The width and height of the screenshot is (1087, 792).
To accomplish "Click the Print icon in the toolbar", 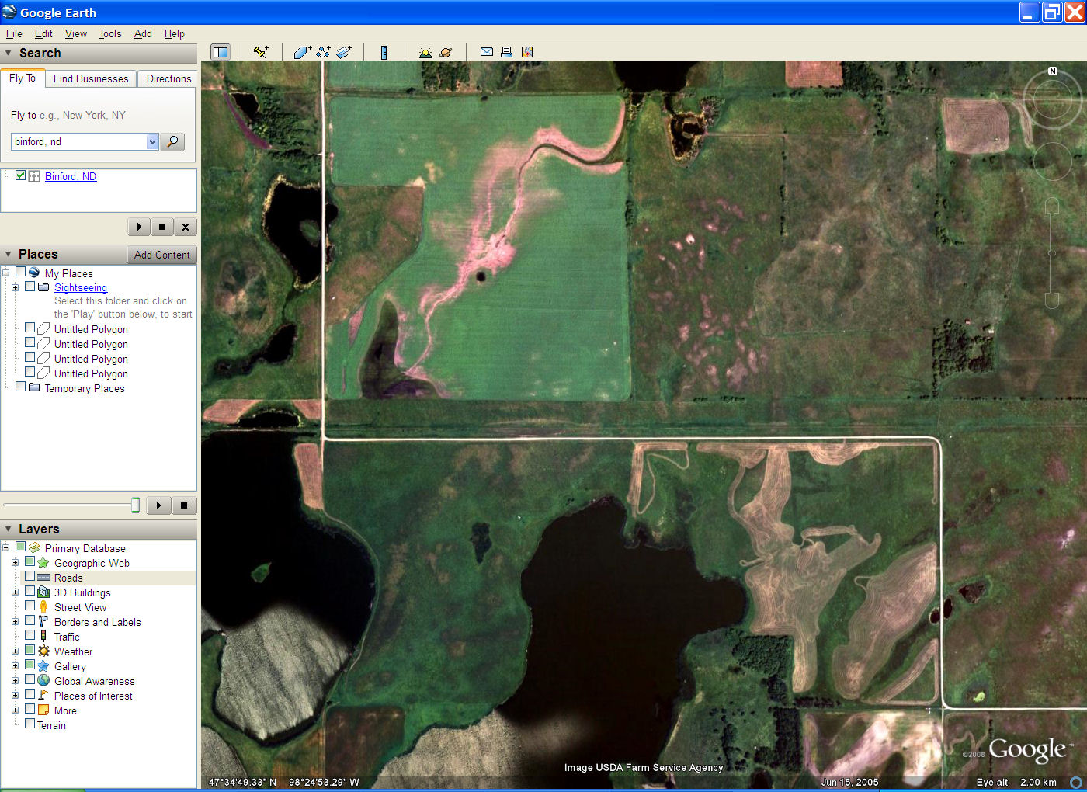I will 506,52.
